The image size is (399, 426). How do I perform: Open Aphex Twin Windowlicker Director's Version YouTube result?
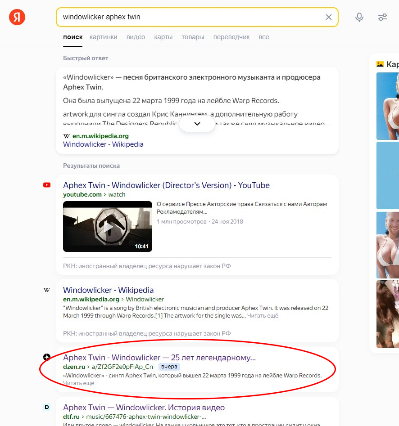click(167, 185)
